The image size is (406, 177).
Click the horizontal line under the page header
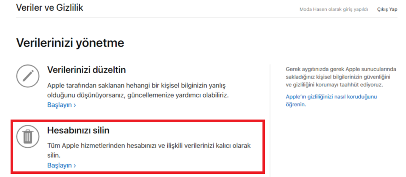tap(206, 17)
